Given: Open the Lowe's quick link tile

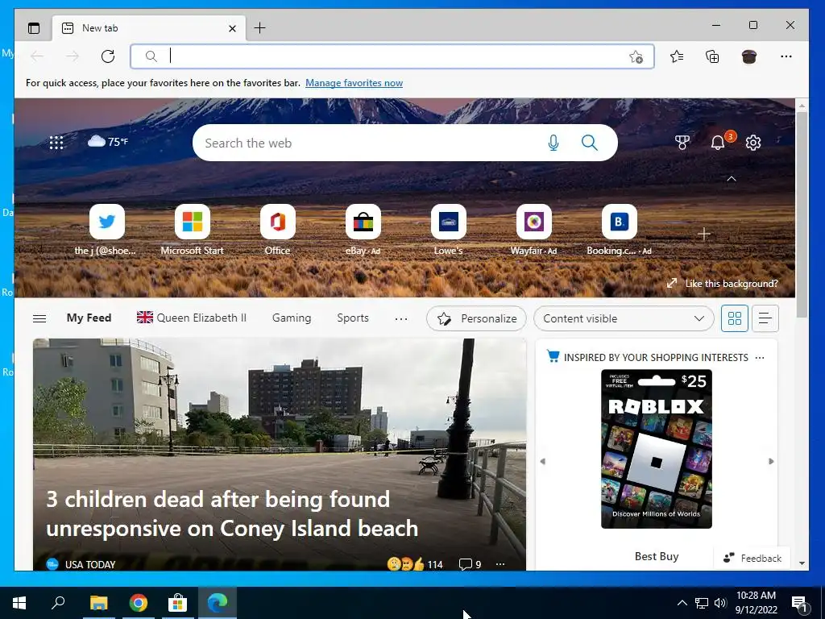Looking at the screenshot, I should click(x=448, y=222).
